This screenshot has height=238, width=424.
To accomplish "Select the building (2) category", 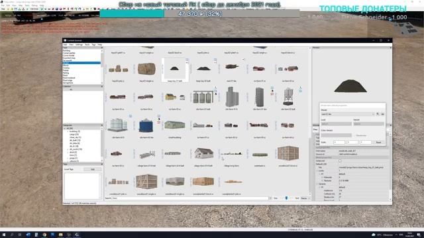I will point(75,132).
